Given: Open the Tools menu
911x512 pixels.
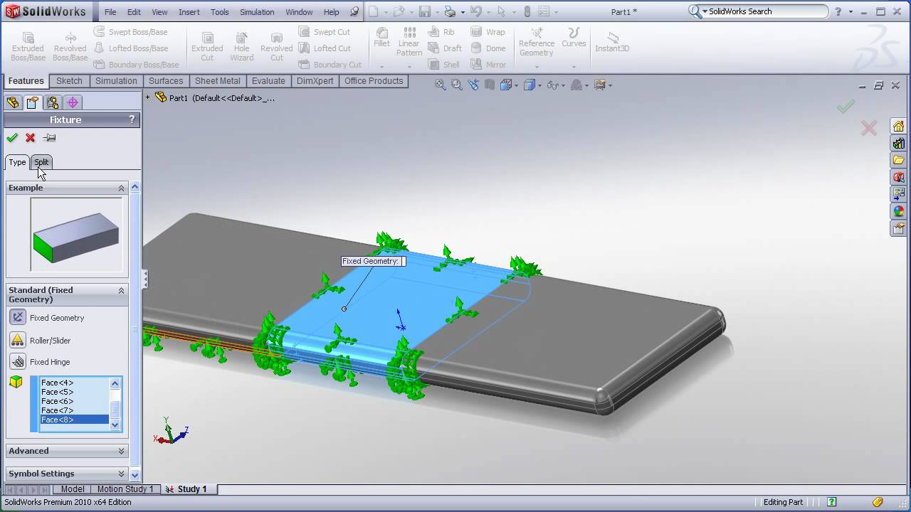Looking at the screenshot, I should [x=220, y=12].
